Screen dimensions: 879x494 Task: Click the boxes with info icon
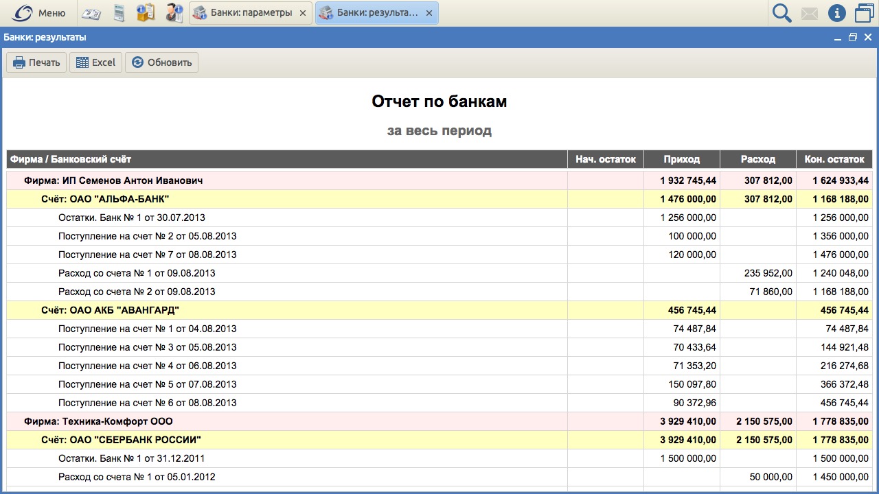pyautogui.click(x=146, y=13)
